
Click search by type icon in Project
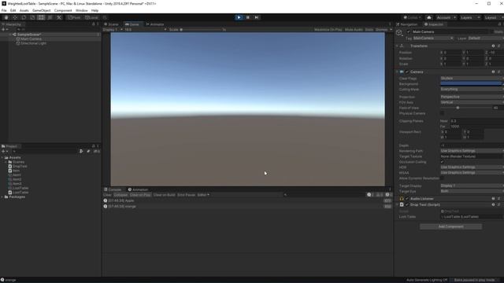pos(81,152)
